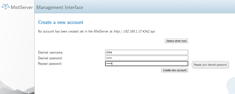The image size is (235, 94).
Task: Click the Repeat password: label
Action: point(50,64)
